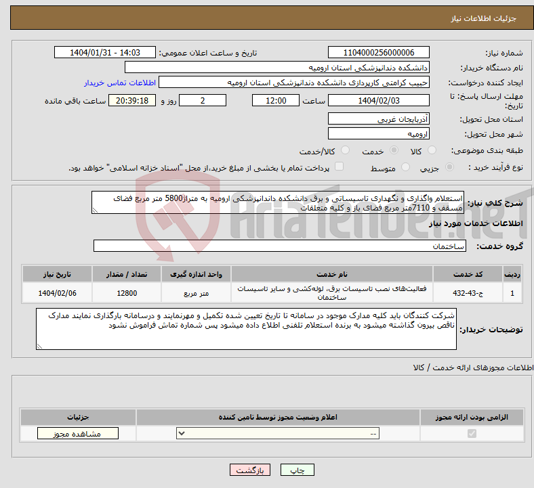Click the اطلاعات خدمات مورد نیاز heading
Image resolution: width=534 pixels, height=488 pixels.
click(x=476, y=223)
